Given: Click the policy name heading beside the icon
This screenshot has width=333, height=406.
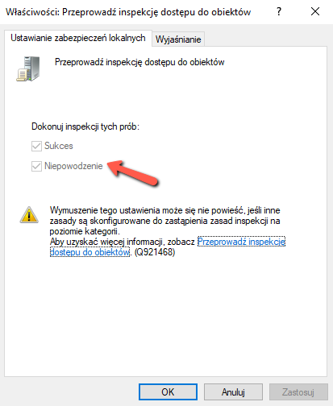Looking at the screenshot, I should (x=139, y=62).
